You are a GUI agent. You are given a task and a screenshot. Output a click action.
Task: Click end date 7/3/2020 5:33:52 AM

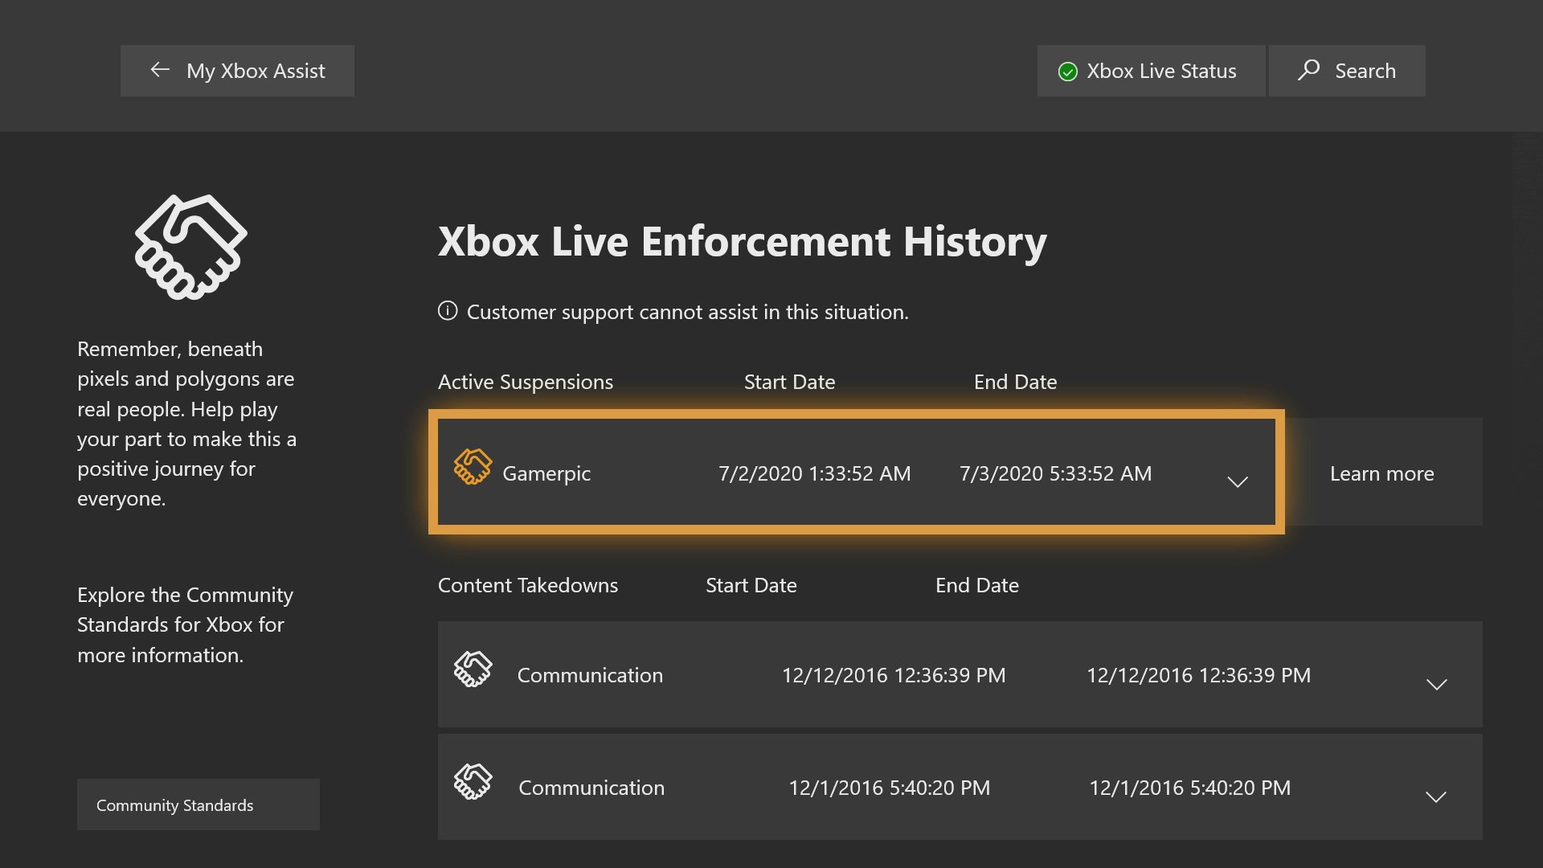pos(1055,473)
